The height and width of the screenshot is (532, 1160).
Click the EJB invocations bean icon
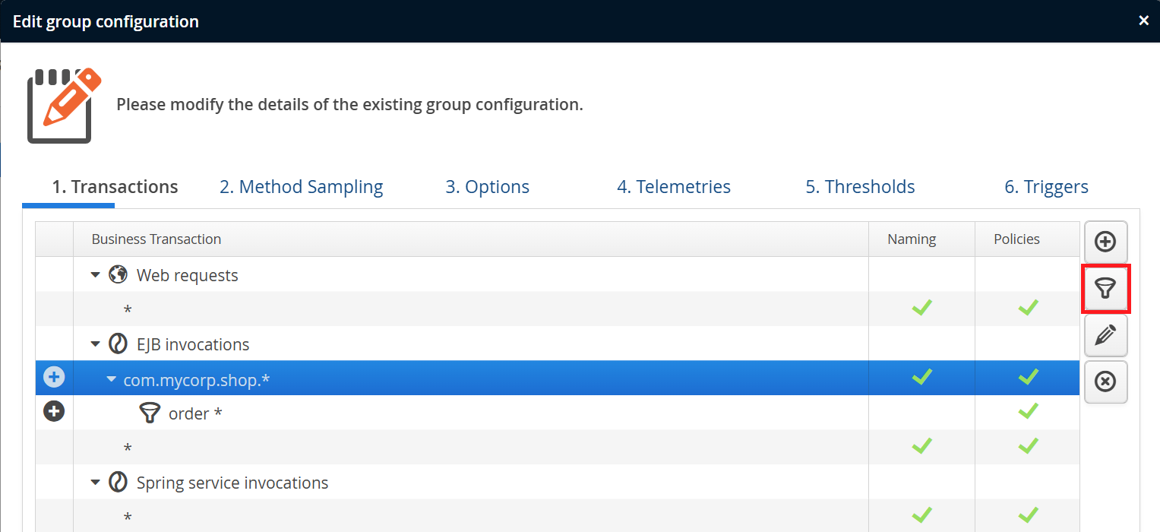point(118,344)
